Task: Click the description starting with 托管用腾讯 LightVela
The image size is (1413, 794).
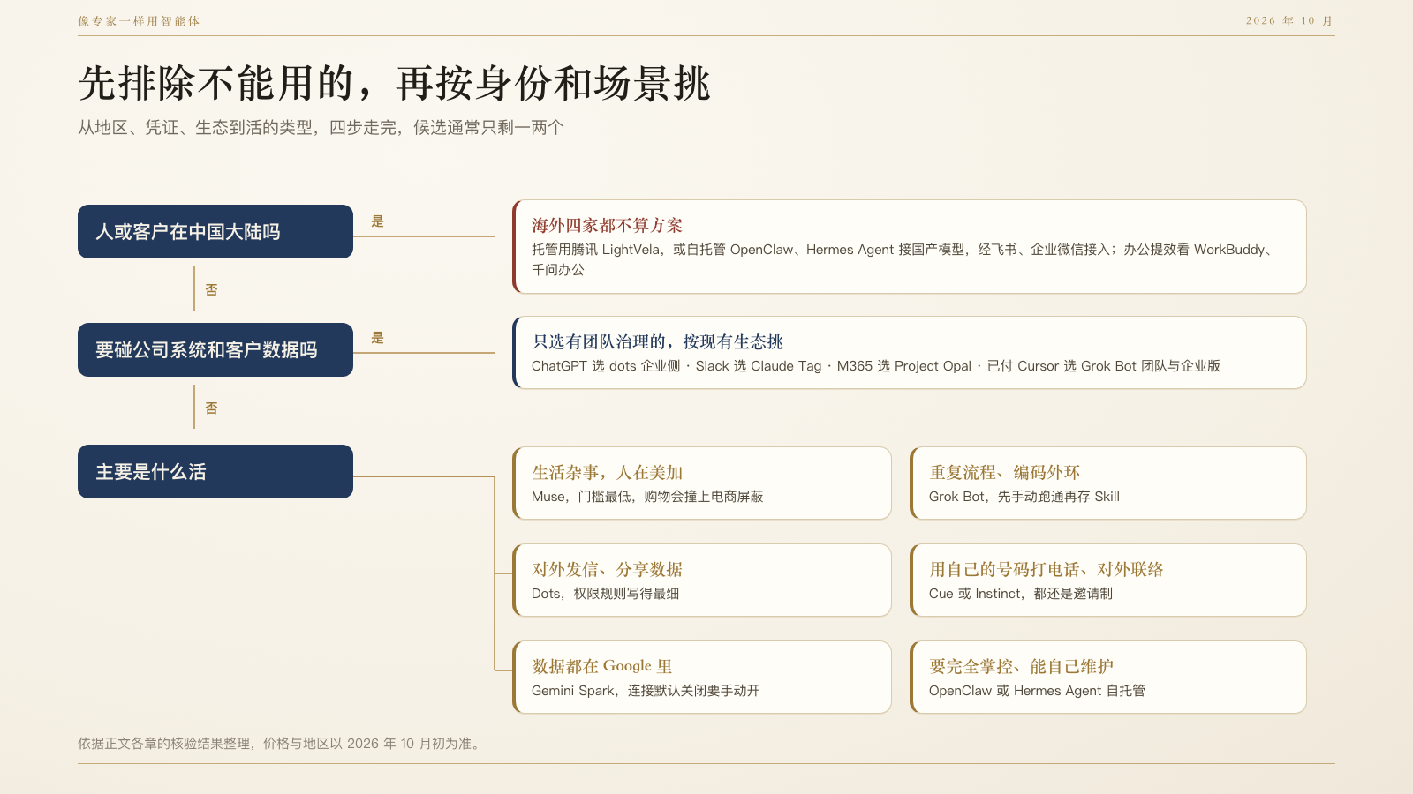Action: 903,259
